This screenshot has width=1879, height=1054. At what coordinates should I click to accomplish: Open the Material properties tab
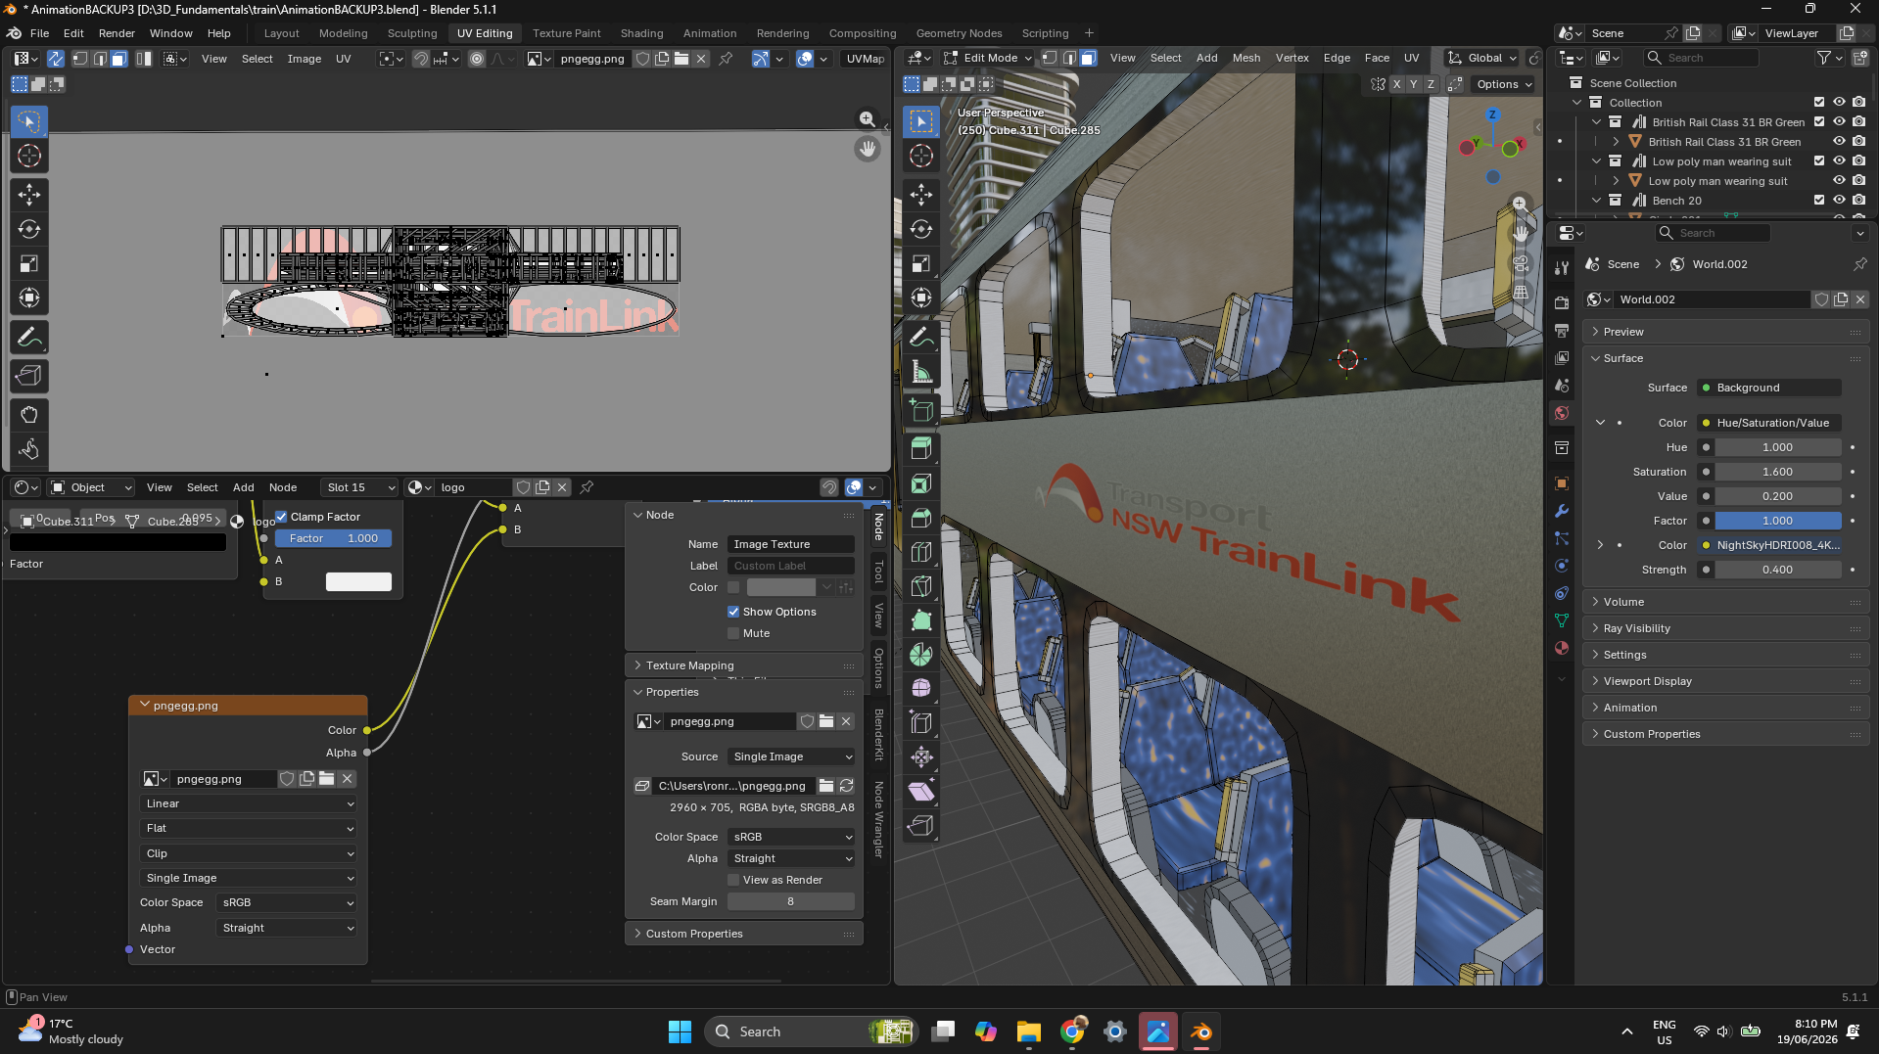(x=1562, y=648)
